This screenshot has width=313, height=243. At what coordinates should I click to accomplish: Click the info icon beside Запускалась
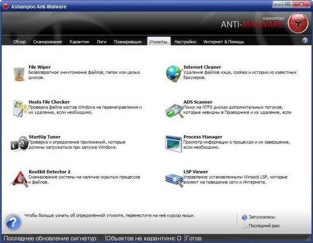point(244,217)
